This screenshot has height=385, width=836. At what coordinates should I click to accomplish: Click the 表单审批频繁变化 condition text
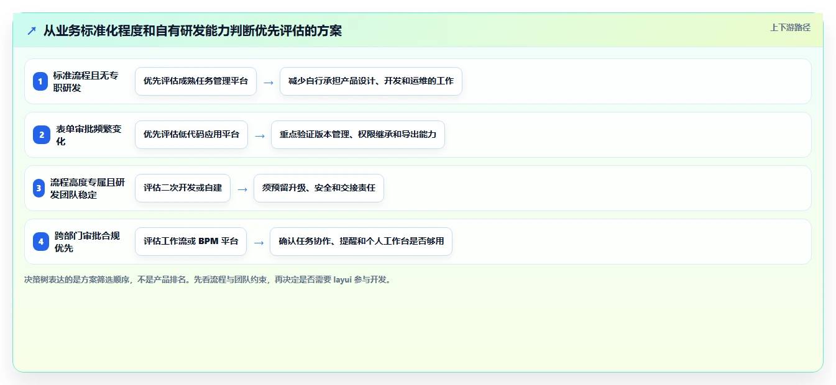[89, 135]
